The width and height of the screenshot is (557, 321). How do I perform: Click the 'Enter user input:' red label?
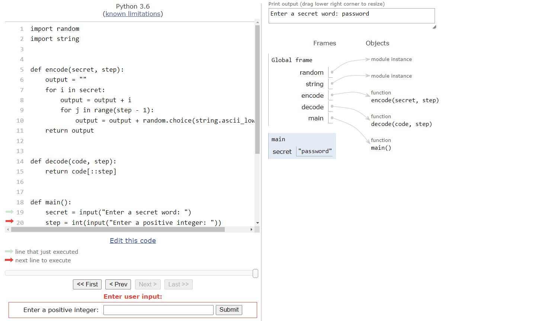coord(133,296)
